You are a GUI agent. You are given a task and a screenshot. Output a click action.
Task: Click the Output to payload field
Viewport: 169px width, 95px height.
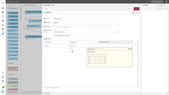(x=86, y=23)
